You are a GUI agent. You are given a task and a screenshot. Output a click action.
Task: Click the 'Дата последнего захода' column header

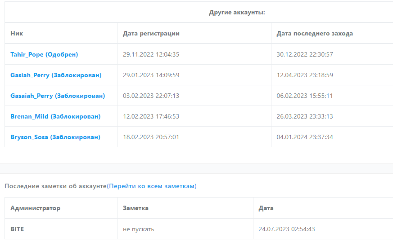coord(315,33)
